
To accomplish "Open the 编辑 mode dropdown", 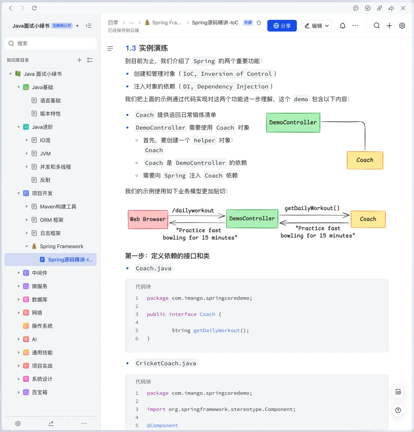I will (317, 26).
